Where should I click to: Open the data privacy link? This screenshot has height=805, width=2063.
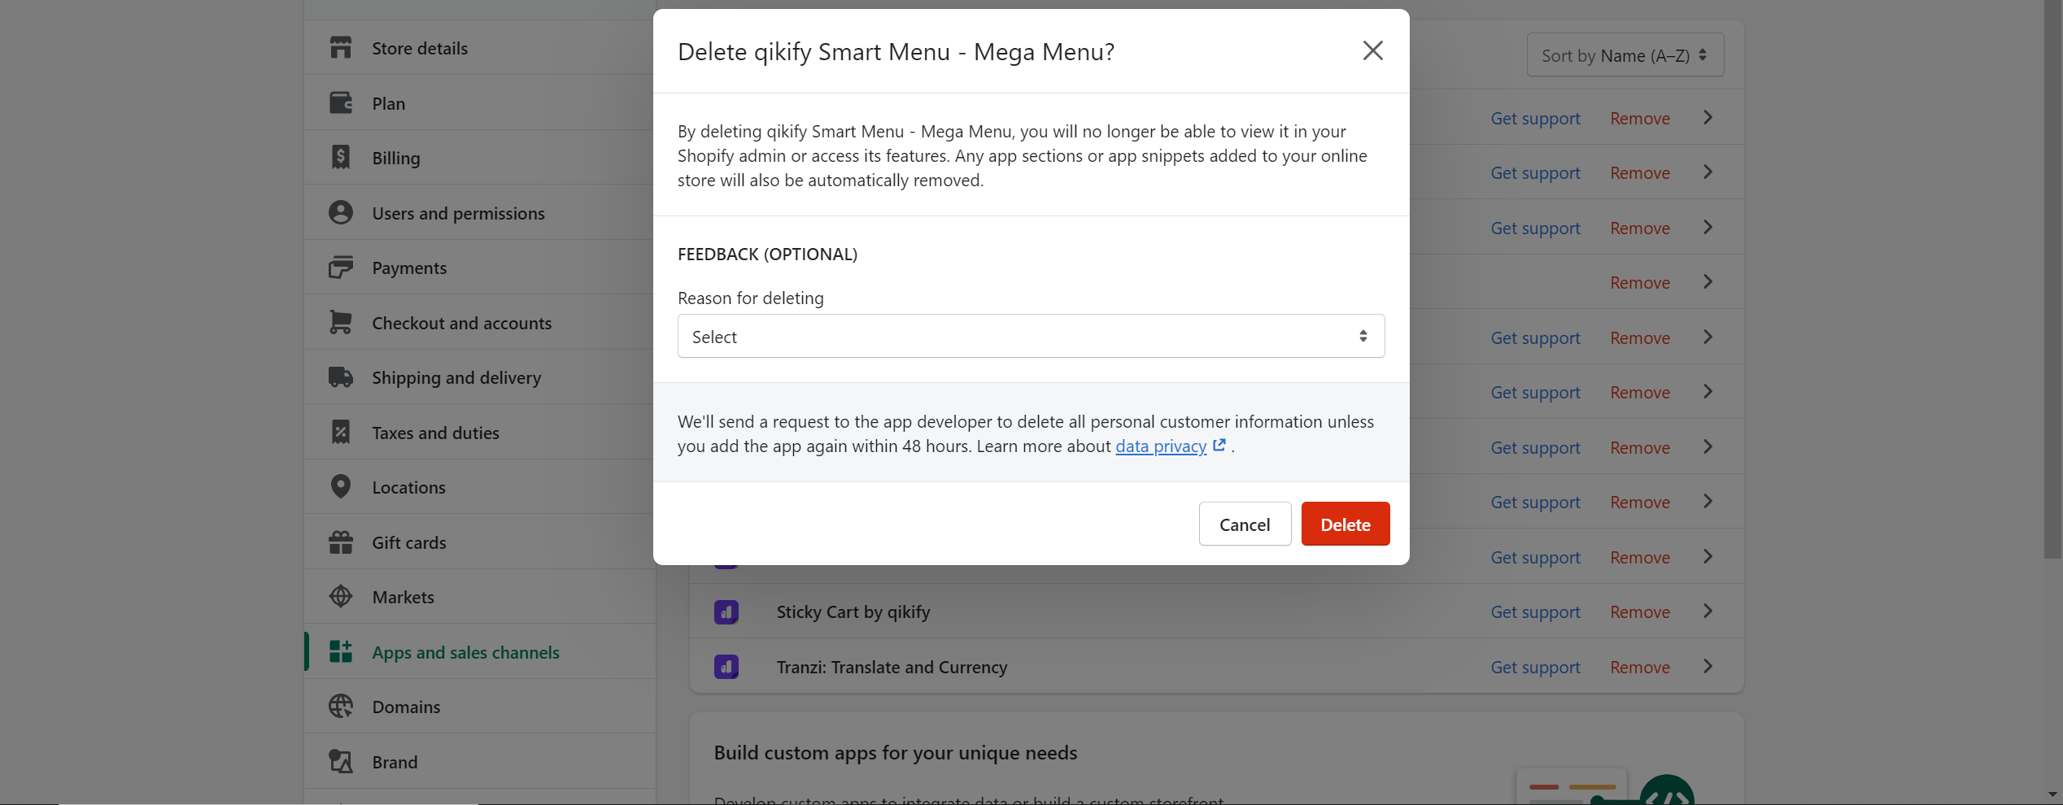coord(1161,446)
